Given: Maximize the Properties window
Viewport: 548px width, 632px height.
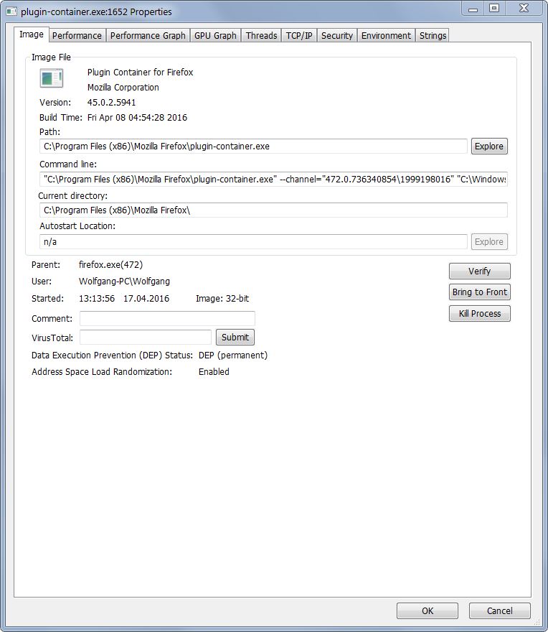Looking at the screenshot, I should (x=494, y=9).
